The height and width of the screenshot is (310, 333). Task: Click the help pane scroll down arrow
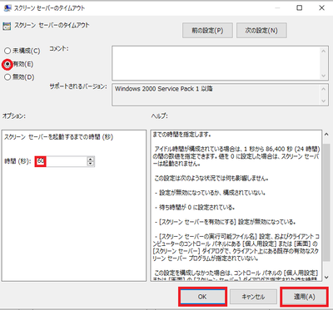326,277
